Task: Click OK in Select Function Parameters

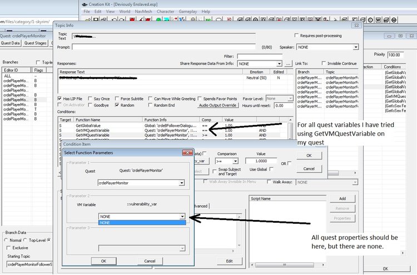Action: 104,261
